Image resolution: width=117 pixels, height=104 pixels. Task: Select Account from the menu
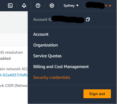41,34
